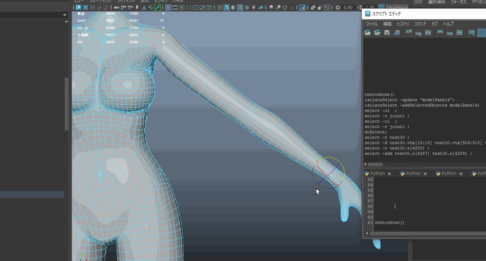This screenshot has height=261, width=486.
Task: Open the view transform dropdown
Action: pos(397,7)
